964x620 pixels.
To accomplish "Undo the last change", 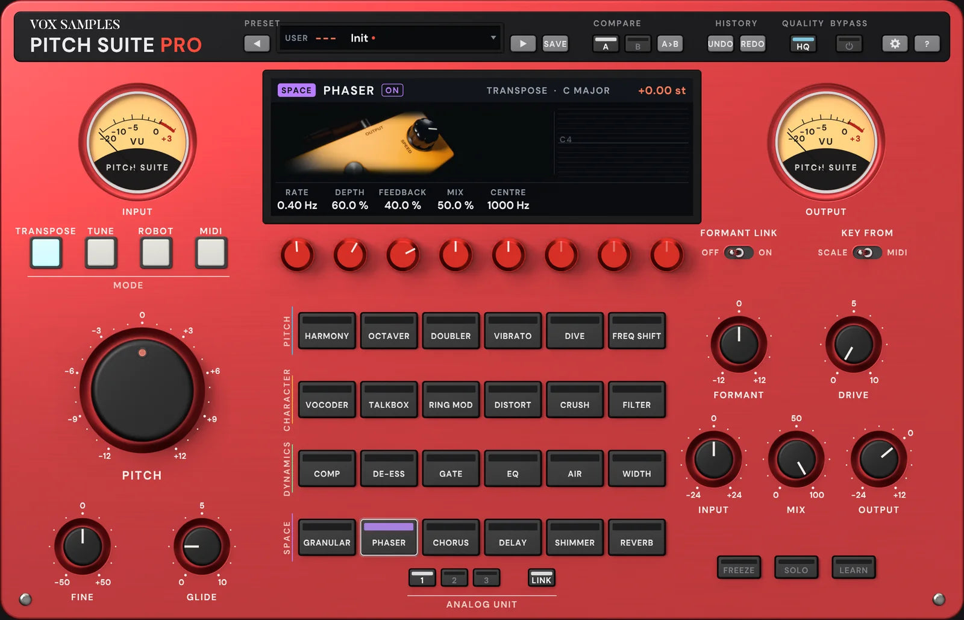I will (x=721, y=44).
